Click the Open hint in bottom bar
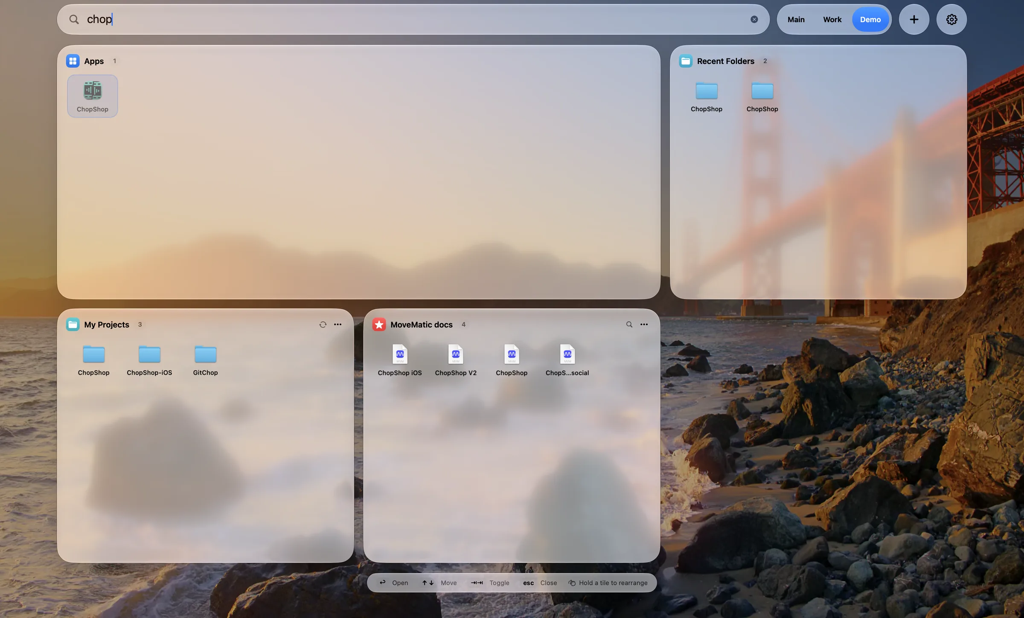This screenshot has height=618, width=1024. click(393, 583)
